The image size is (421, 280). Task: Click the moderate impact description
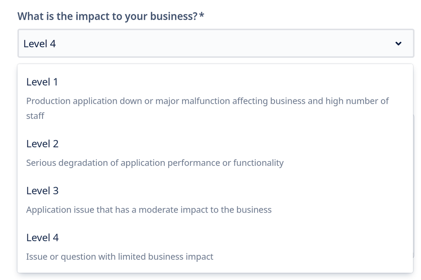click(149, 209)
